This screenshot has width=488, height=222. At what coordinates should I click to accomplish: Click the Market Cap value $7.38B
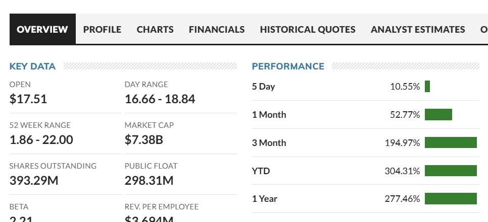pos(144,140)
